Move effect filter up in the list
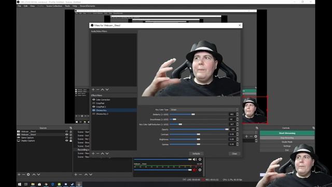 tap(103, 154)
